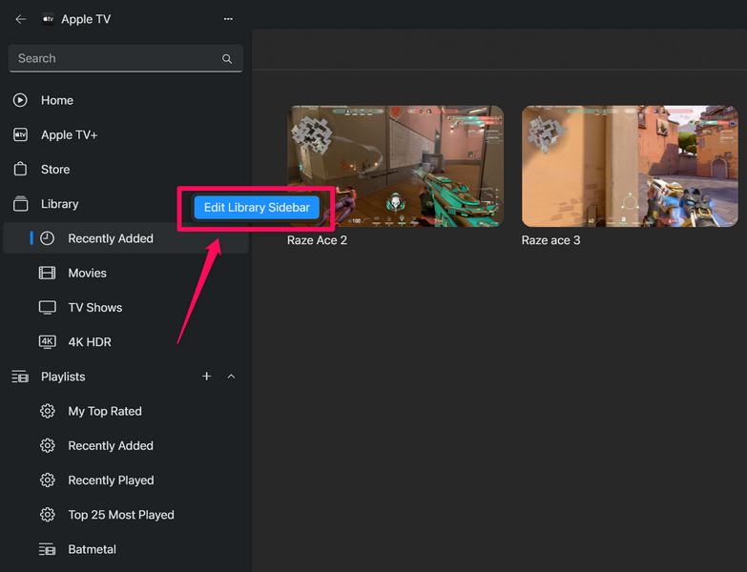Open the Raze ace 3 video thumbnail
This screenshot has width=747, height=572.
630,166
